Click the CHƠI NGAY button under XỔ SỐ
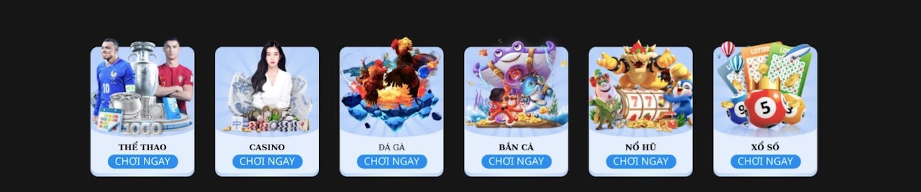This screenshot has height=192, width=921. point(765,162)
